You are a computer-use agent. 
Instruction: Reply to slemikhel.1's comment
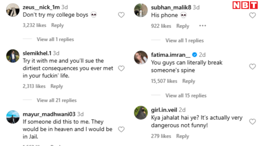coord(57,86)
